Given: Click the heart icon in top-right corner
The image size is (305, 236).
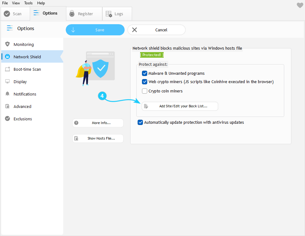Looking at the screenshot, I should point(300,5).
